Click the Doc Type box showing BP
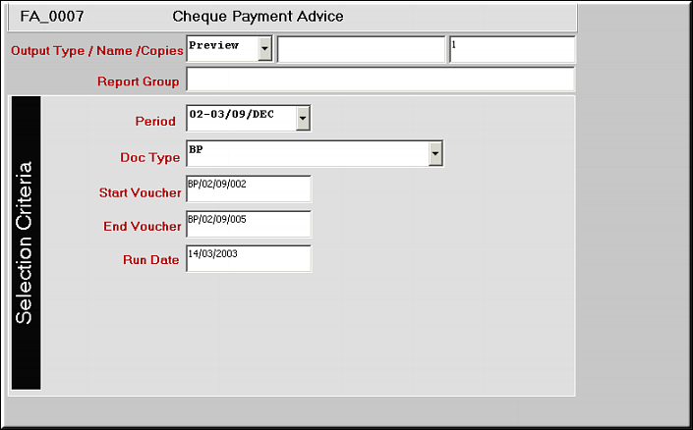Screen dimensions: 693x430 click(306, 154)
